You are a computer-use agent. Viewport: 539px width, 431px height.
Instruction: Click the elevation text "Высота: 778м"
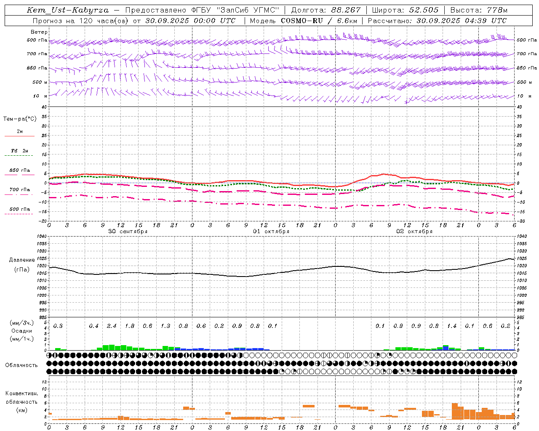coord(479,10)
